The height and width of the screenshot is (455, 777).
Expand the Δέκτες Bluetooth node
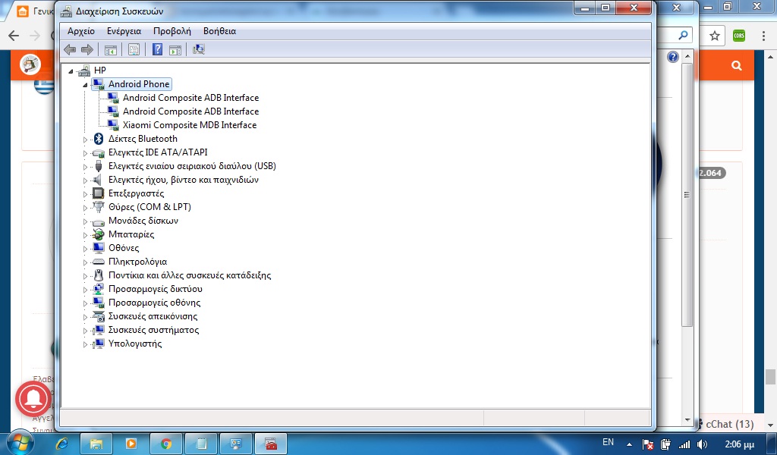tap(85, 140)
